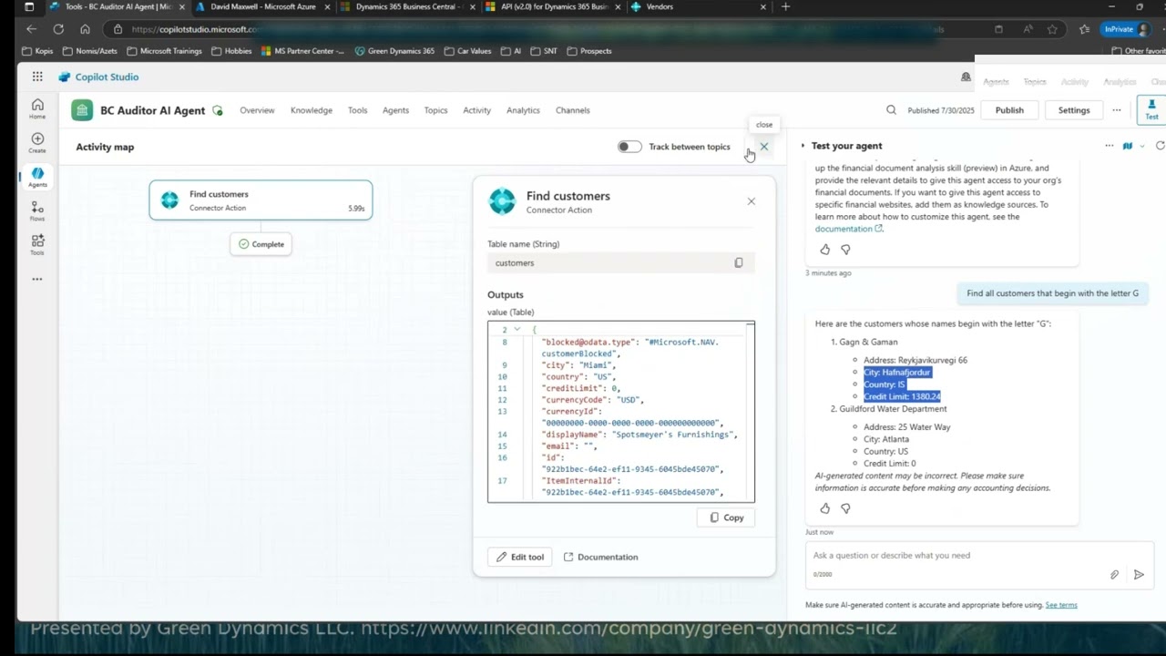Click Edit tool button
The image size is (1166, 656).
(519, 557)
